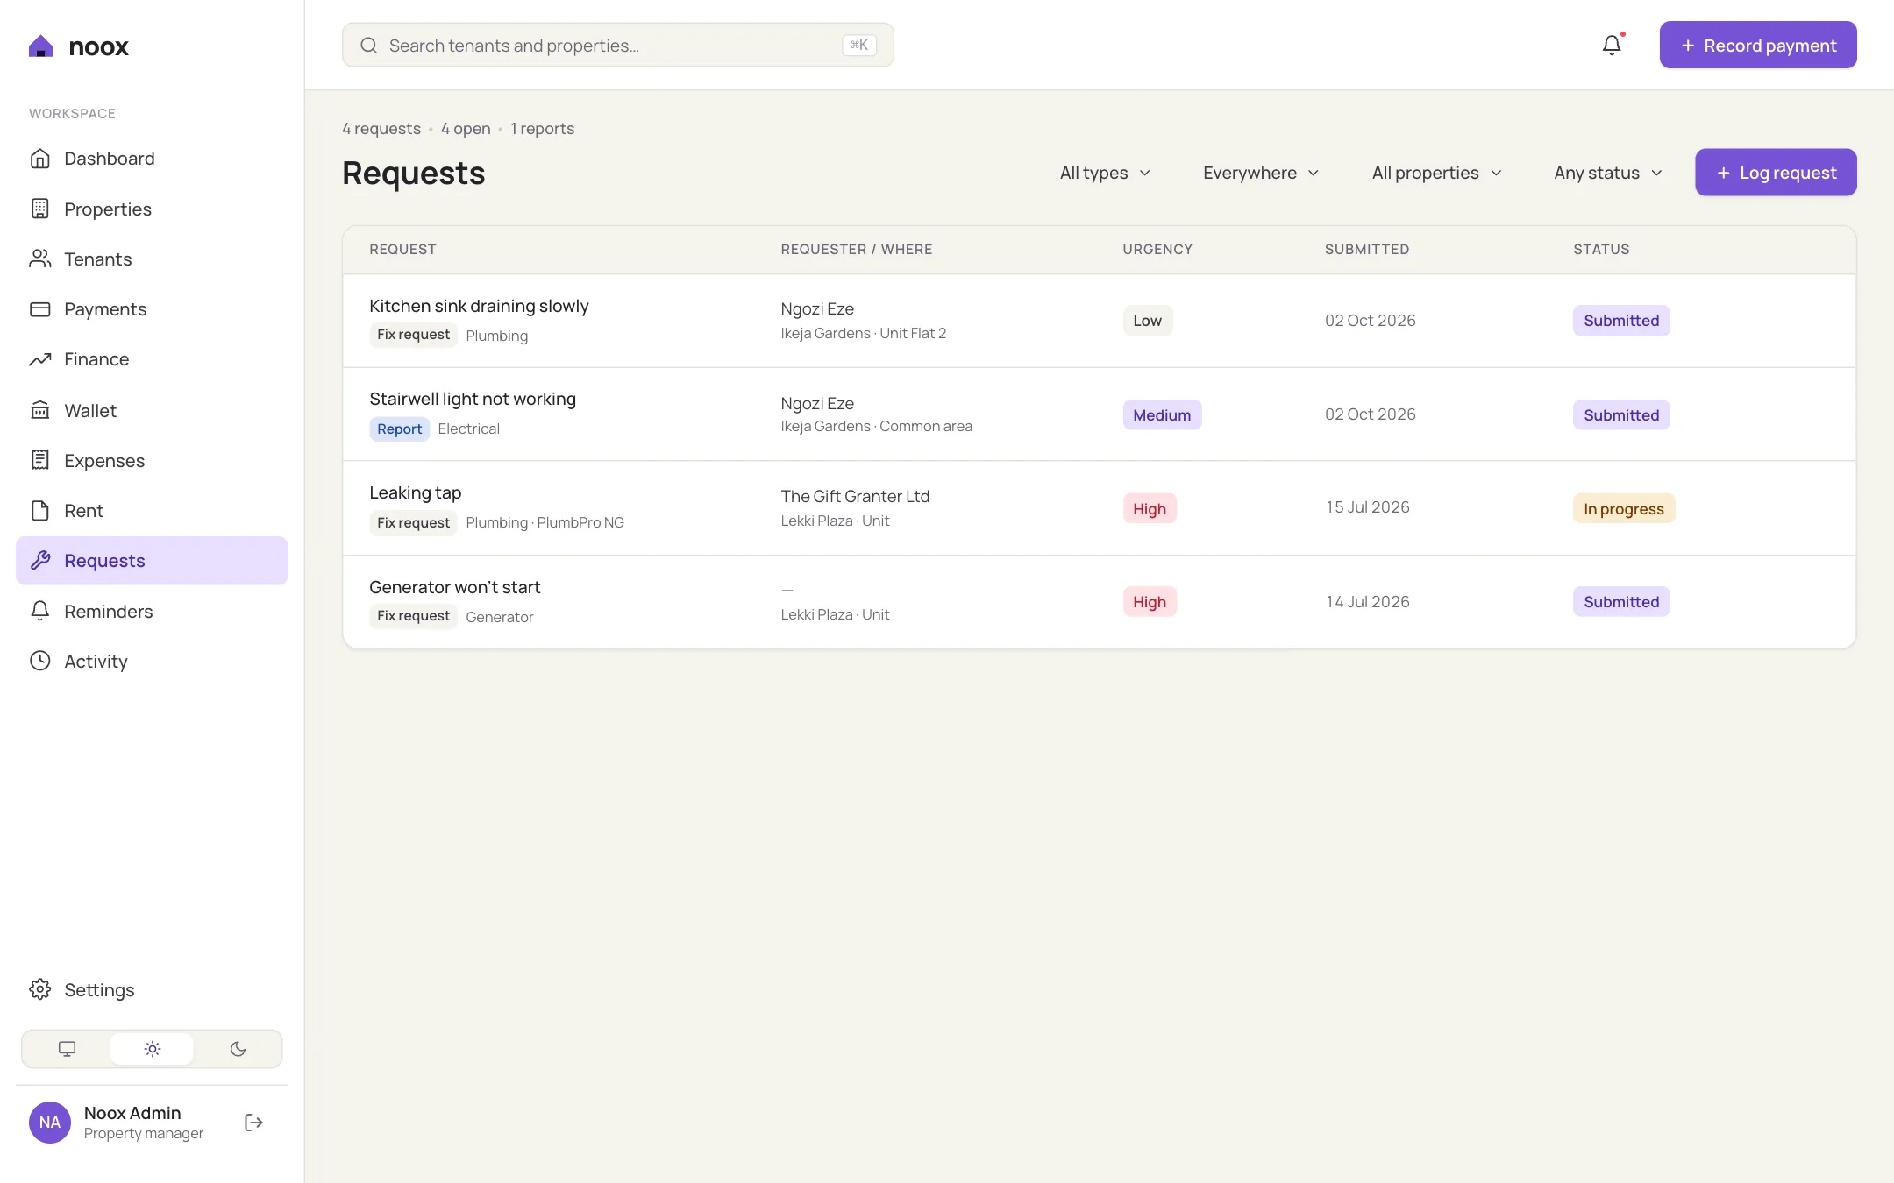This screenshot has height=1183, width=1894.
Task: Click the Medium urgency badge
Action: click(1162, 414)
